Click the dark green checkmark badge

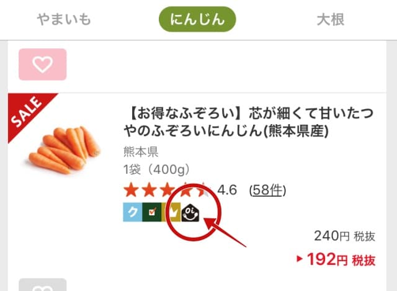(x=152, y=212)
